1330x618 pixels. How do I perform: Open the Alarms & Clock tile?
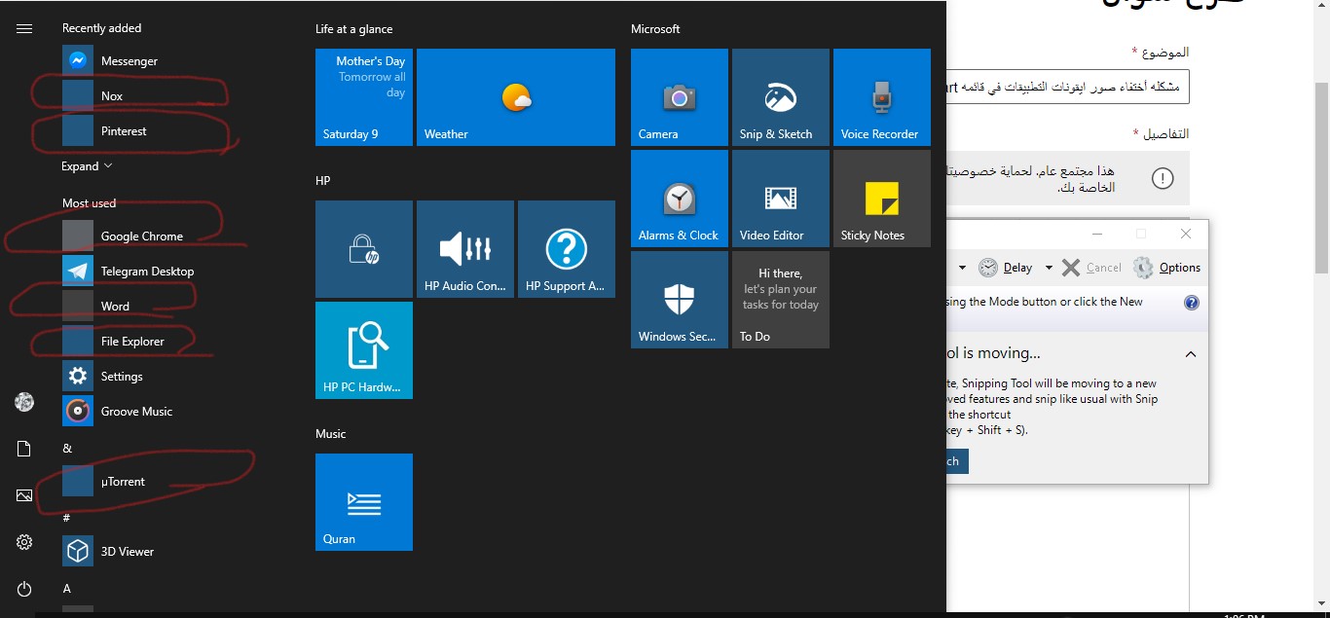point(680,199)
